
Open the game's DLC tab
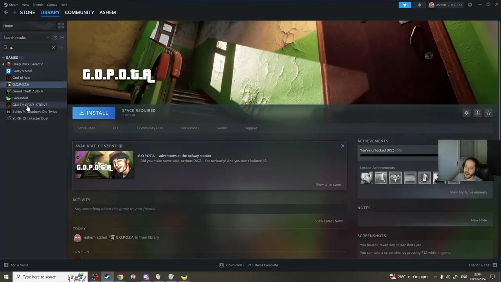pyautogui.click(x=116, y=128)
